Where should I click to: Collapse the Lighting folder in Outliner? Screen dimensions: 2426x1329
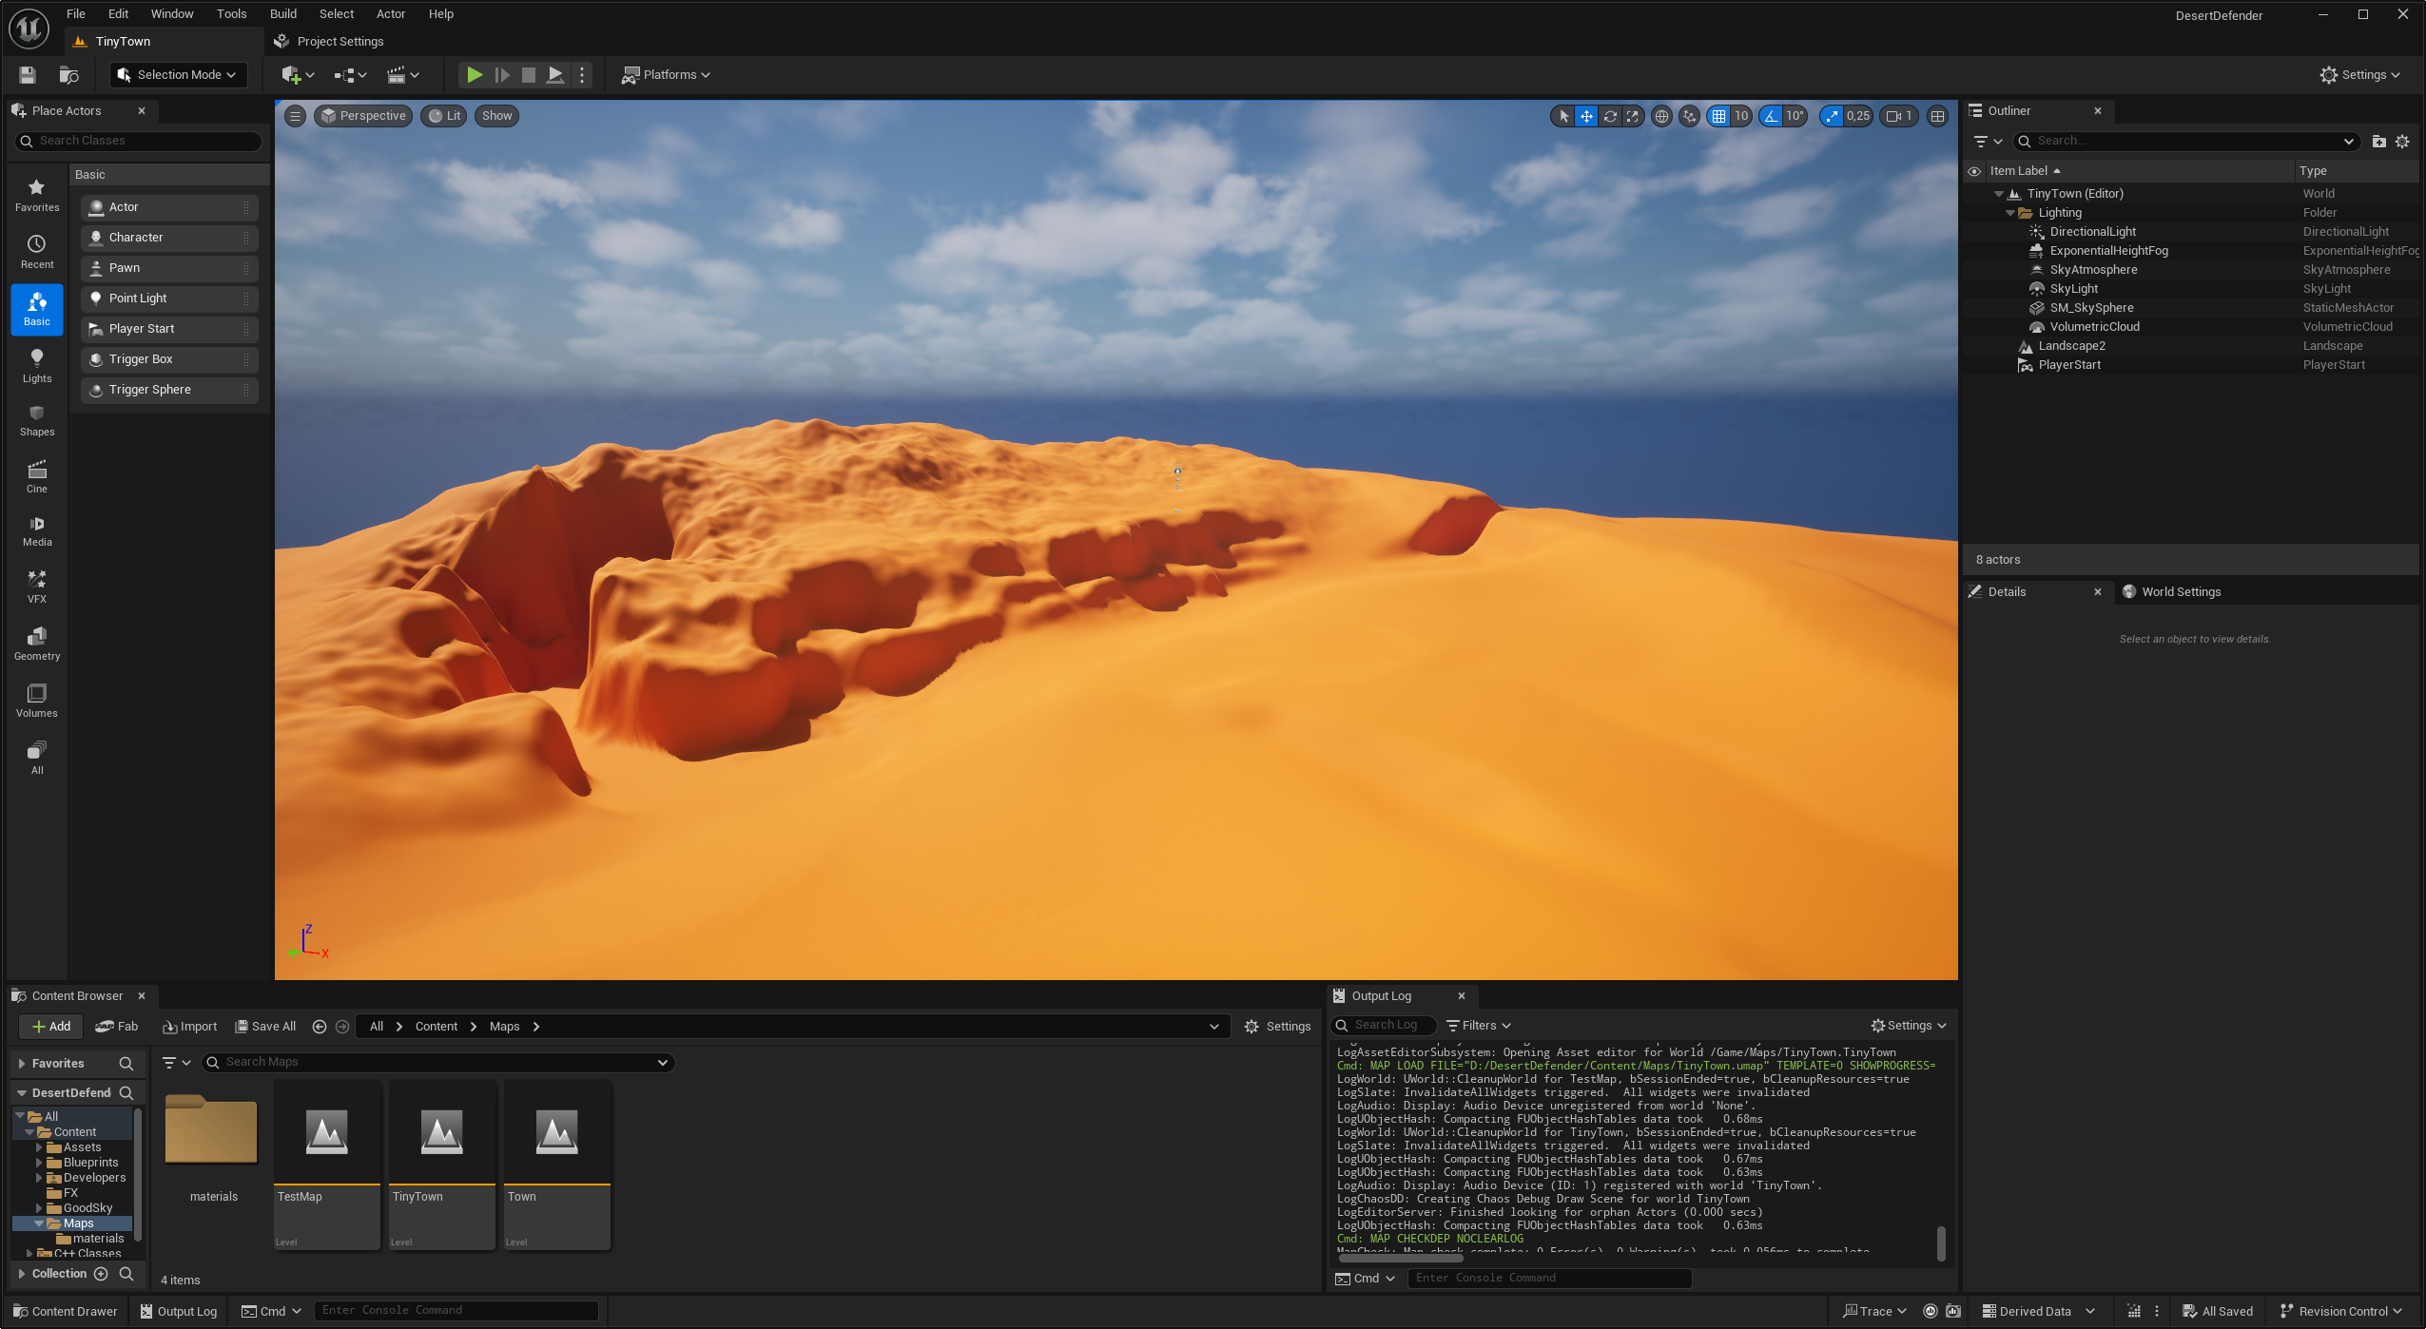[2009, 213]
